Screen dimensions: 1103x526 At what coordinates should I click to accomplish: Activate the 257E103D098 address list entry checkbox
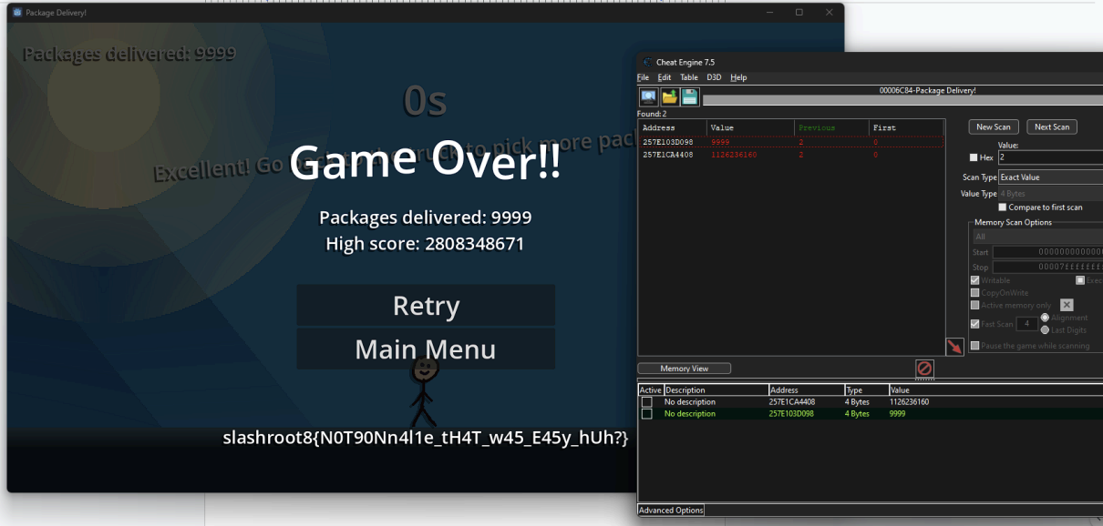[x=646, y=414]
